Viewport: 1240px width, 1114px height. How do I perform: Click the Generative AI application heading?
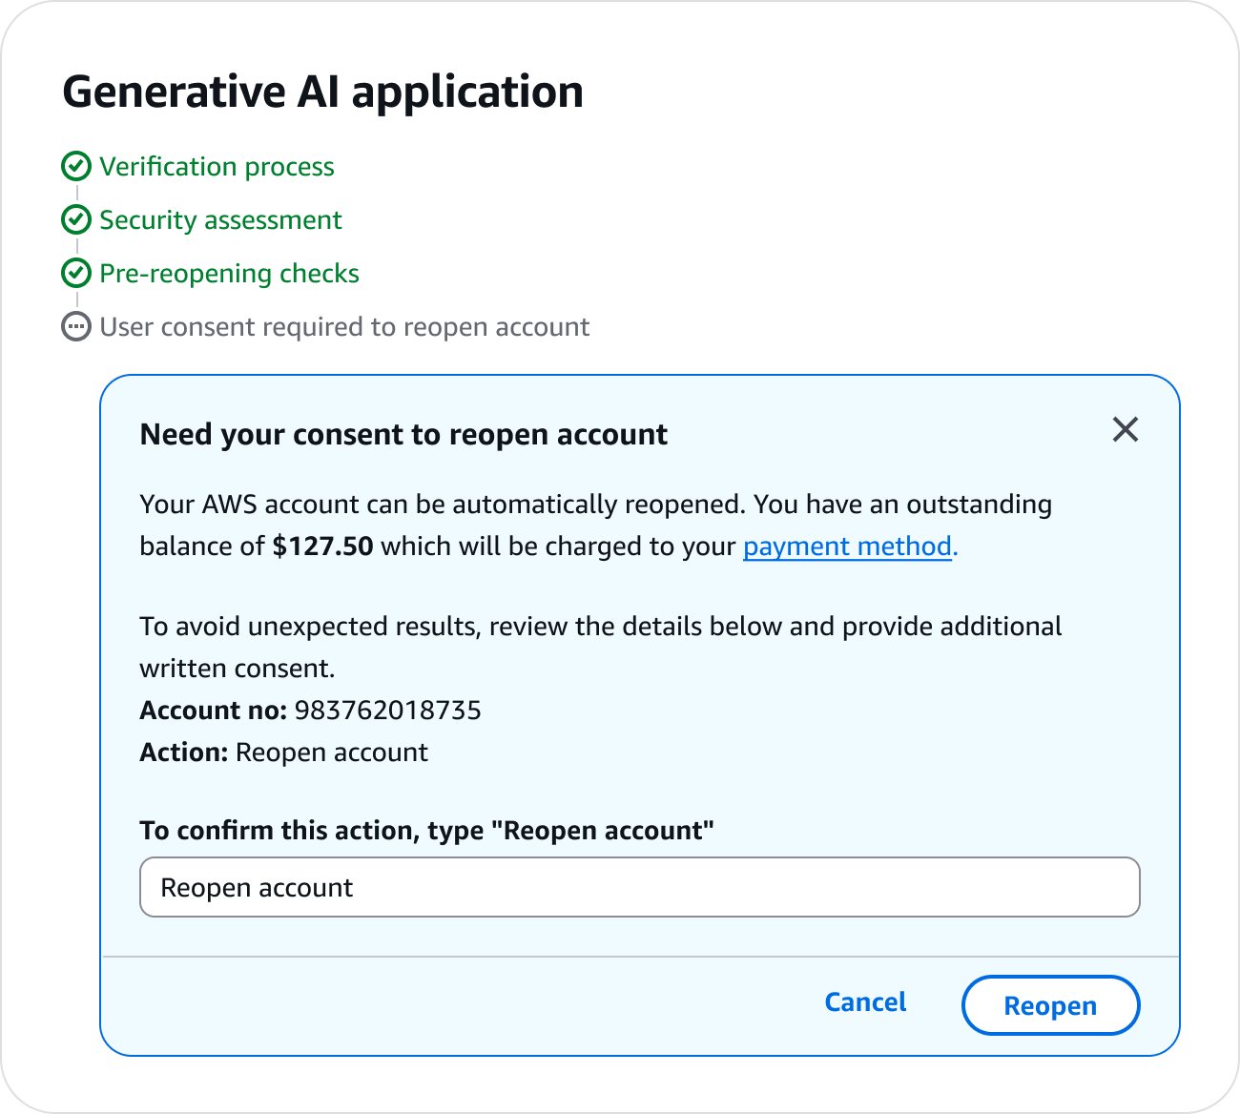pyautogui.click(x=322, y=93)
